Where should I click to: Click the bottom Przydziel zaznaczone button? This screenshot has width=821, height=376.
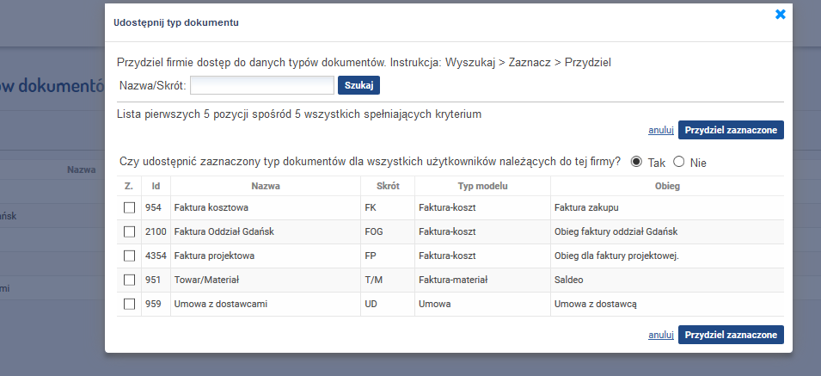click(x=731, y=335)
